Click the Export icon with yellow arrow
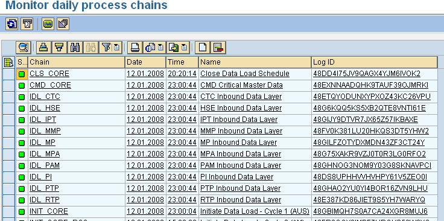This screenshot has height=221, width=444. [x=174, y=48]
